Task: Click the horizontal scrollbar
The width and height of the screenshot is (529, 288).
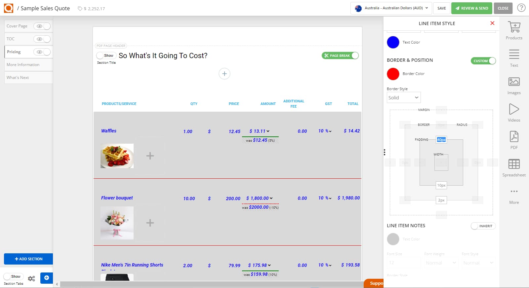Action: coord(212,284)
